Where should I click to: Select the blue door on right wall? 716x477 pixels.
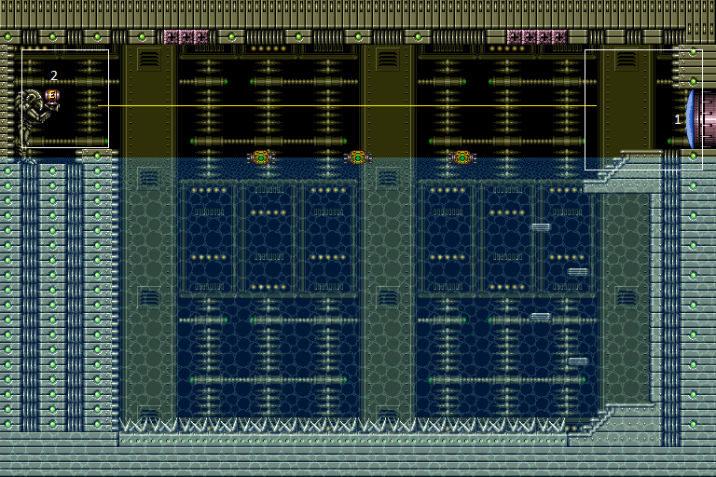tap(690, 118)
